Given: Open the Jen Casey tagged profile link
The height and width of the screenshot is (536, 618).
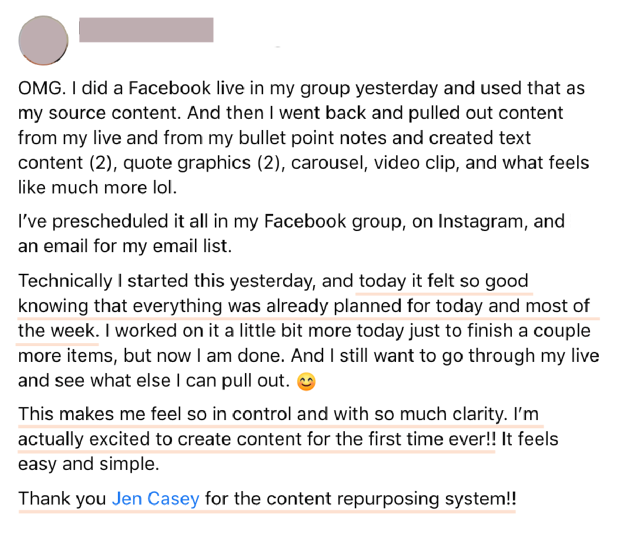Looking at the screenshot, I should (156, 498).
